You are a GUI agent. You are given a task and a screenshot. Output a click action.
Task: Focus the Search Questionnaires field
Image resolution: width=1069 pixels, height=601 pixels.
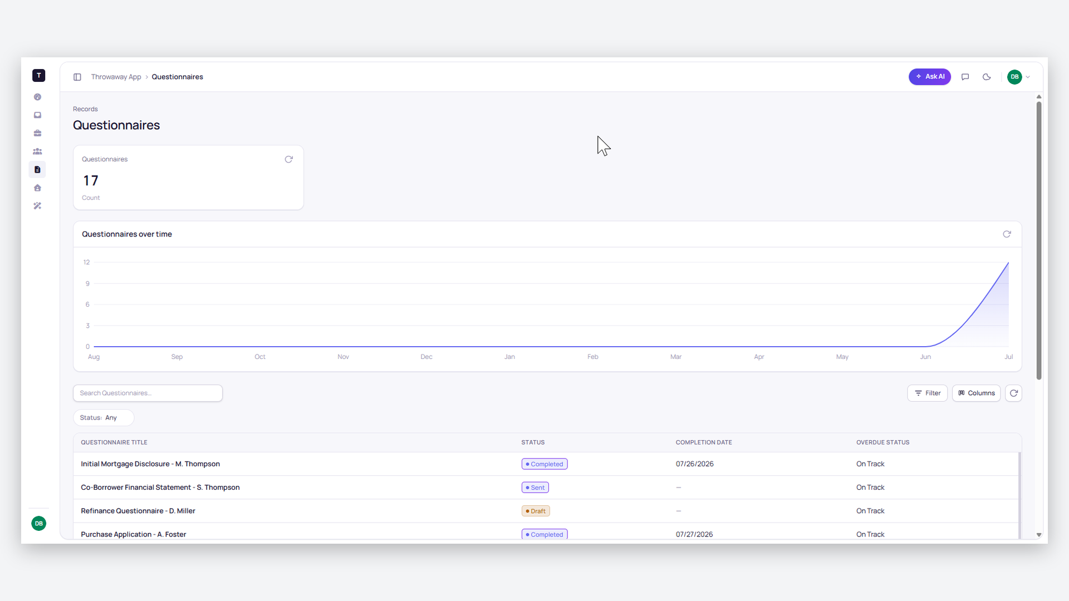pyautogui.click(x=148, y=393)
